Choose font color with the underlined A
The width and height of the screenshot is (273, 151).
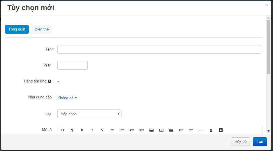211,130
